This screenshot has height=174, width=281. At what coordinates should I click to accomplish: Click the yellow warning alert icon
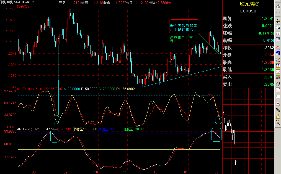pos(278,117)
